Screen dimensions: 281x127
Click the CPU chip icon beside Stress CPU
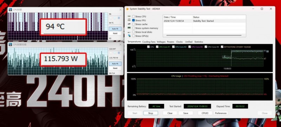[x=129, y=16]
